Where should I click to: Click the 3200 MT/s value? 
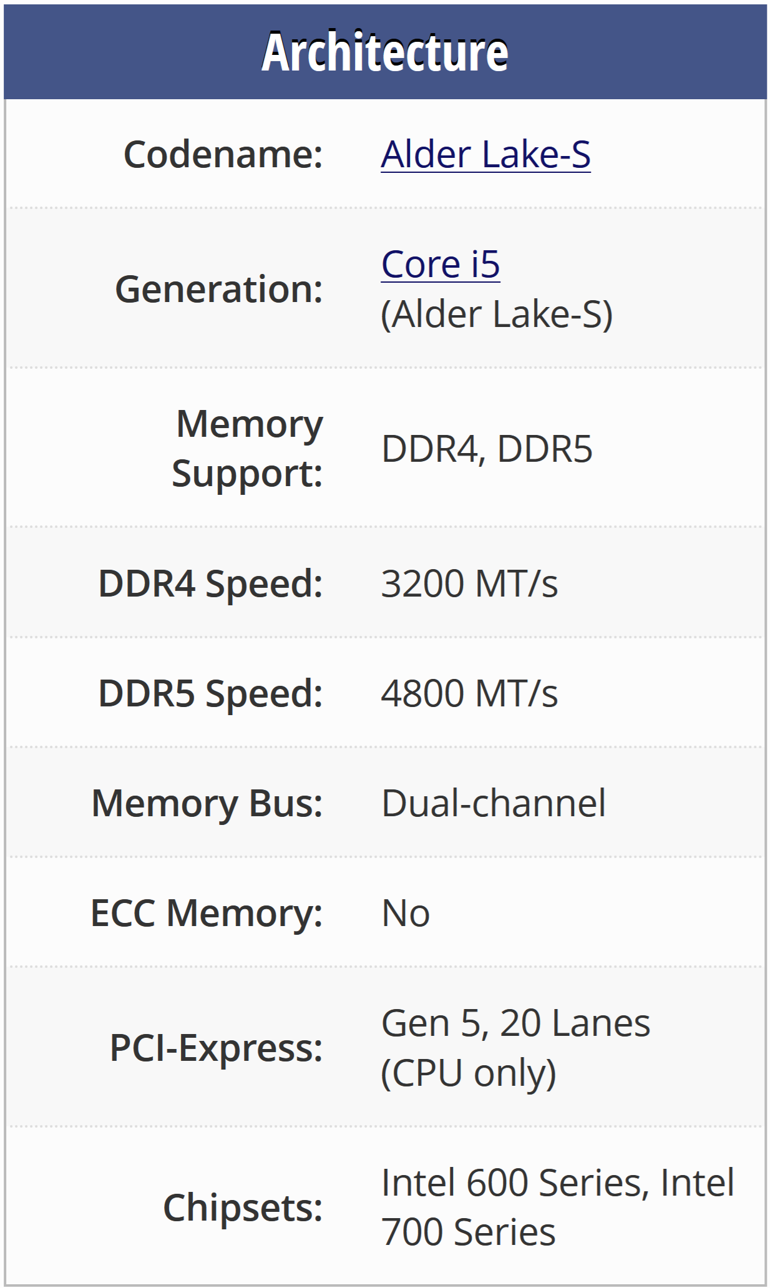point(469,584)
